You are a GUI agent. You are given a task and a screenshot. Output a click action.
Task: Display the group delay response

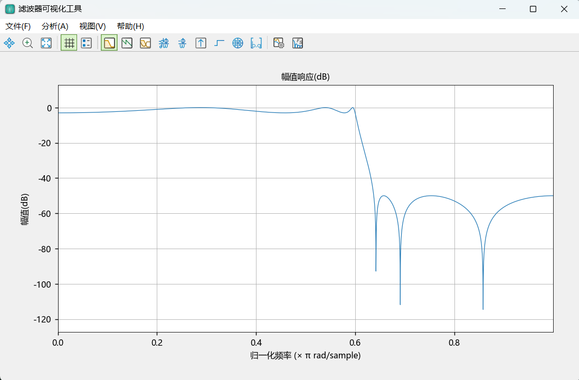click(164, 43)
